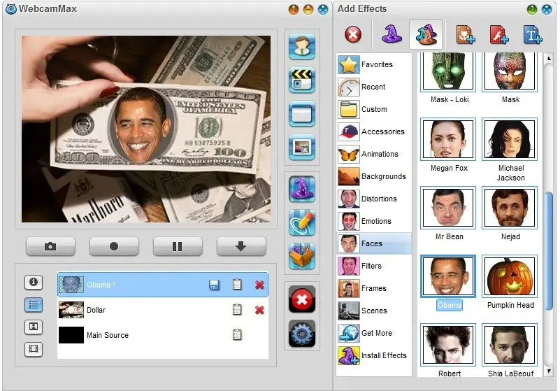
Task: Select the Faces category
Action: 374,243
